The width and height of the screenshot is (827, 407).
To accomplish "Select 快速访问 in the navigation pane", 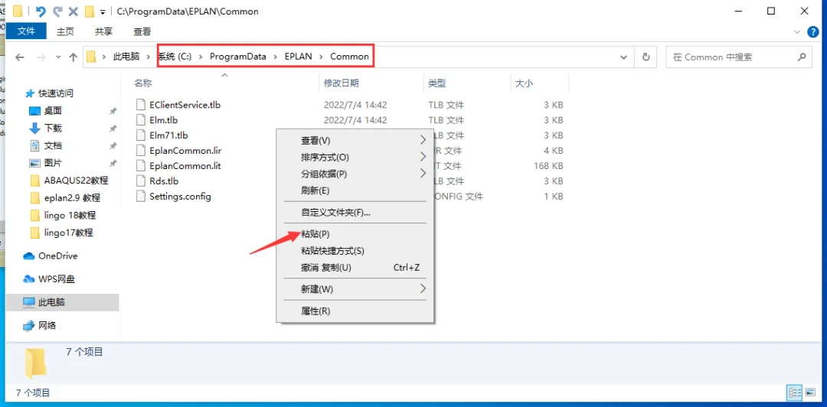I will 55,93.
